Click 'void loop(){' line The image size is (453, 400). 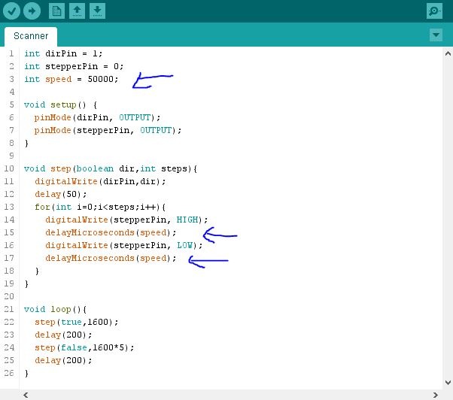tap(55, 309)
